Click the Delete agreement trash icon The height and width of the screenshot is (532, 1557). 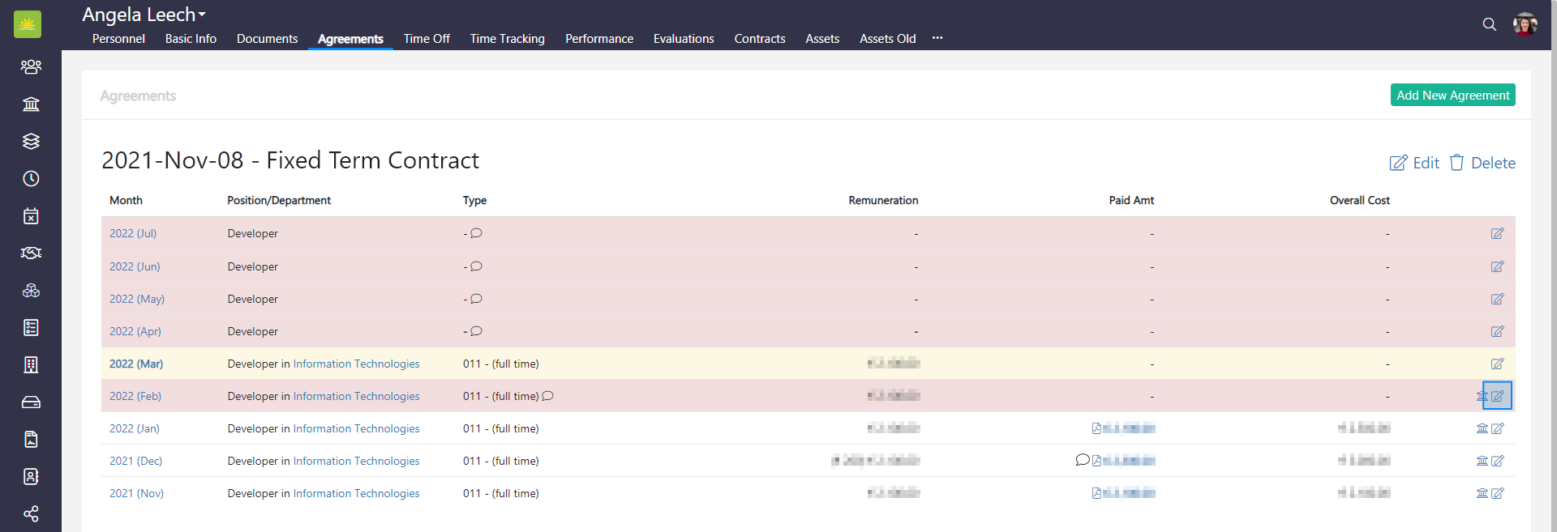(x=1457, y=163)
